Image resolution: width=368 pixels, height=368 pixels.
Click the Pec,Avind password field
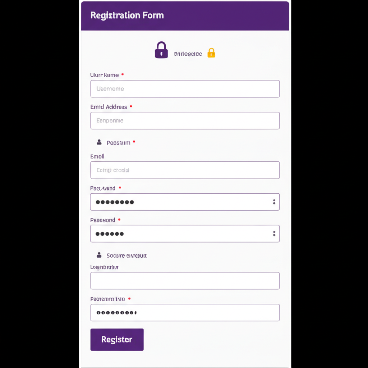coord(180,202)
